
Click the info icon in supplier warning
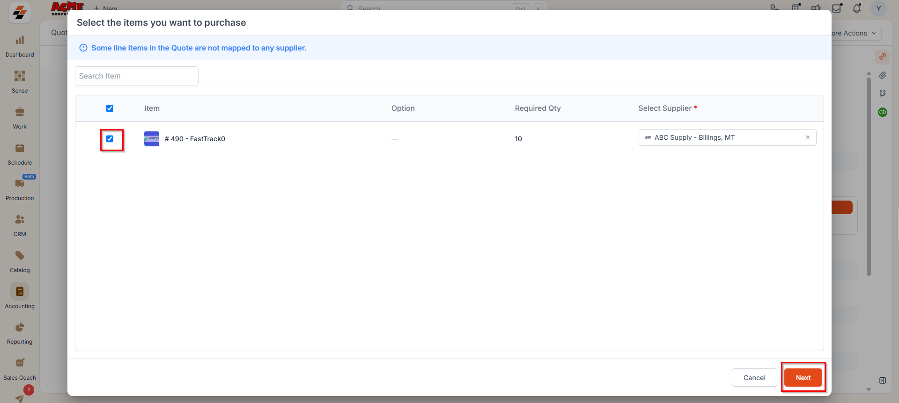(83, 48)
